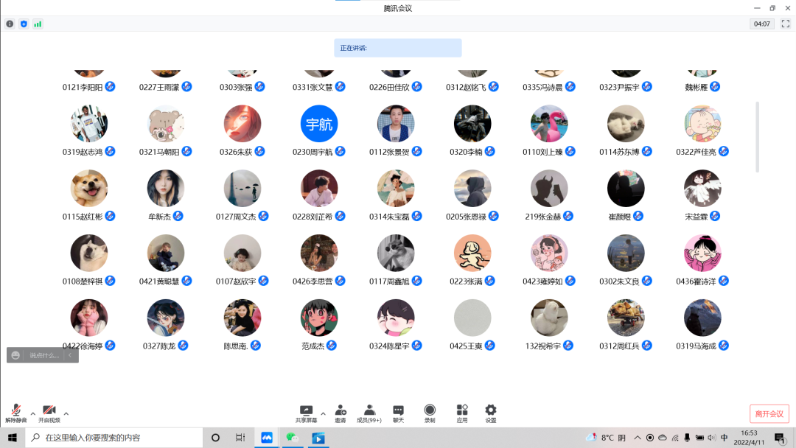Enter fullscreen mode with top-right icon
Image resolution: width=796 pixels, height=448 pixels.
[x=785, y=24]
